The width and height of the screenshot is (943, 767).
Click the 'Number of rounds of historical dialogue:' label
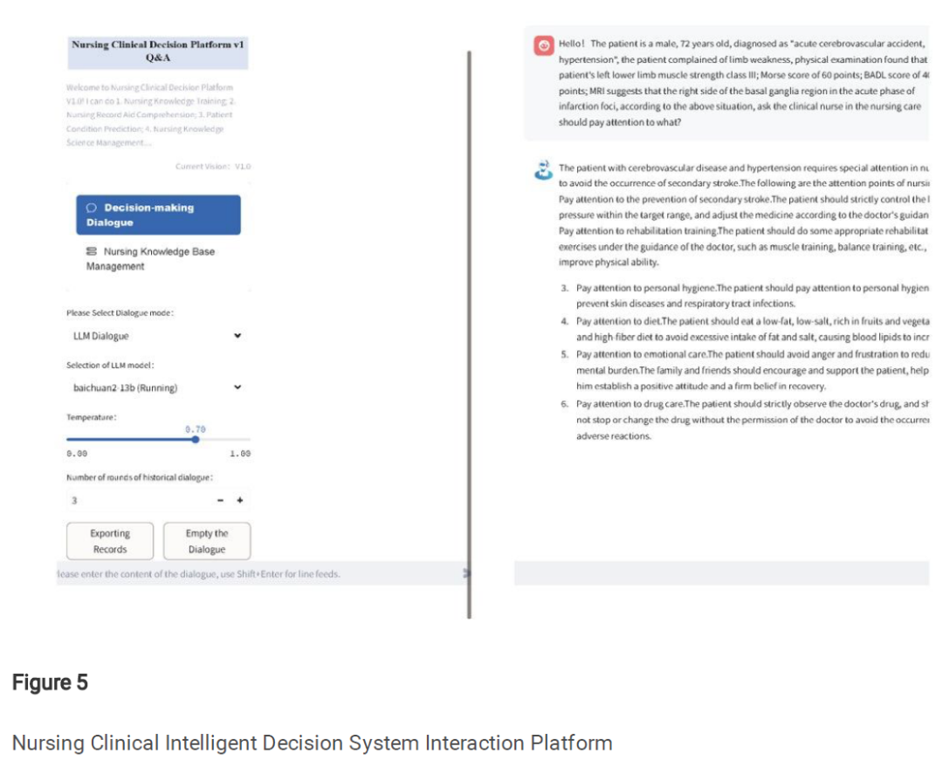click(140, 477)
